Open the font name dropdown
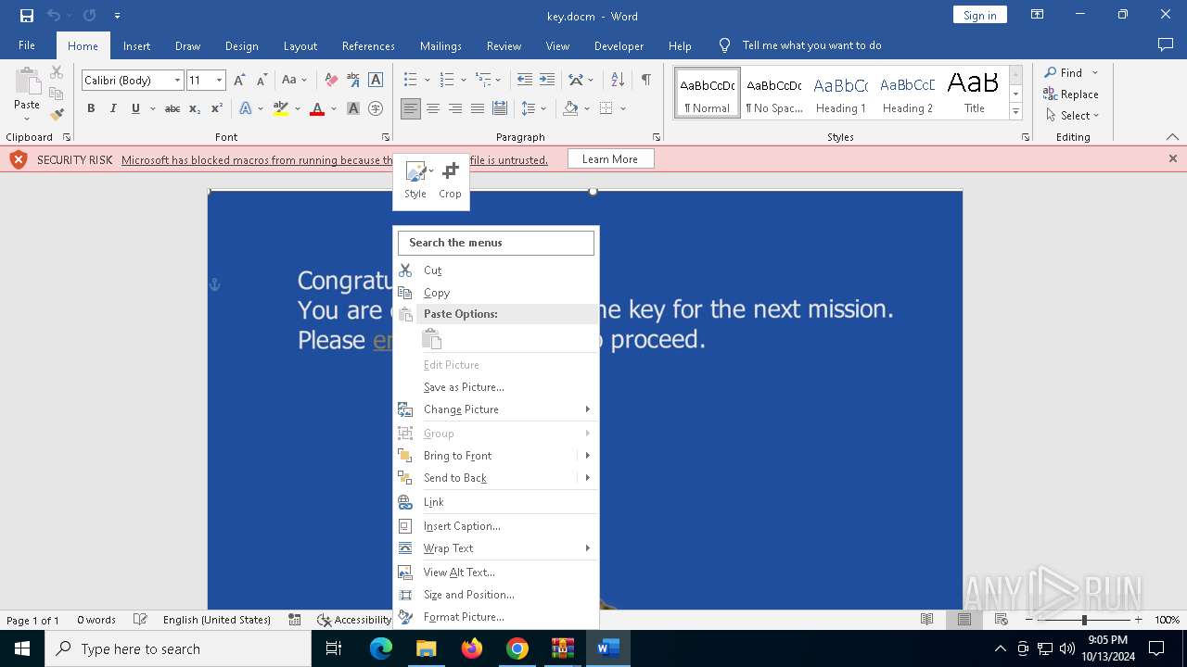This screenshot has width=1187, height=667. point(177,81)
